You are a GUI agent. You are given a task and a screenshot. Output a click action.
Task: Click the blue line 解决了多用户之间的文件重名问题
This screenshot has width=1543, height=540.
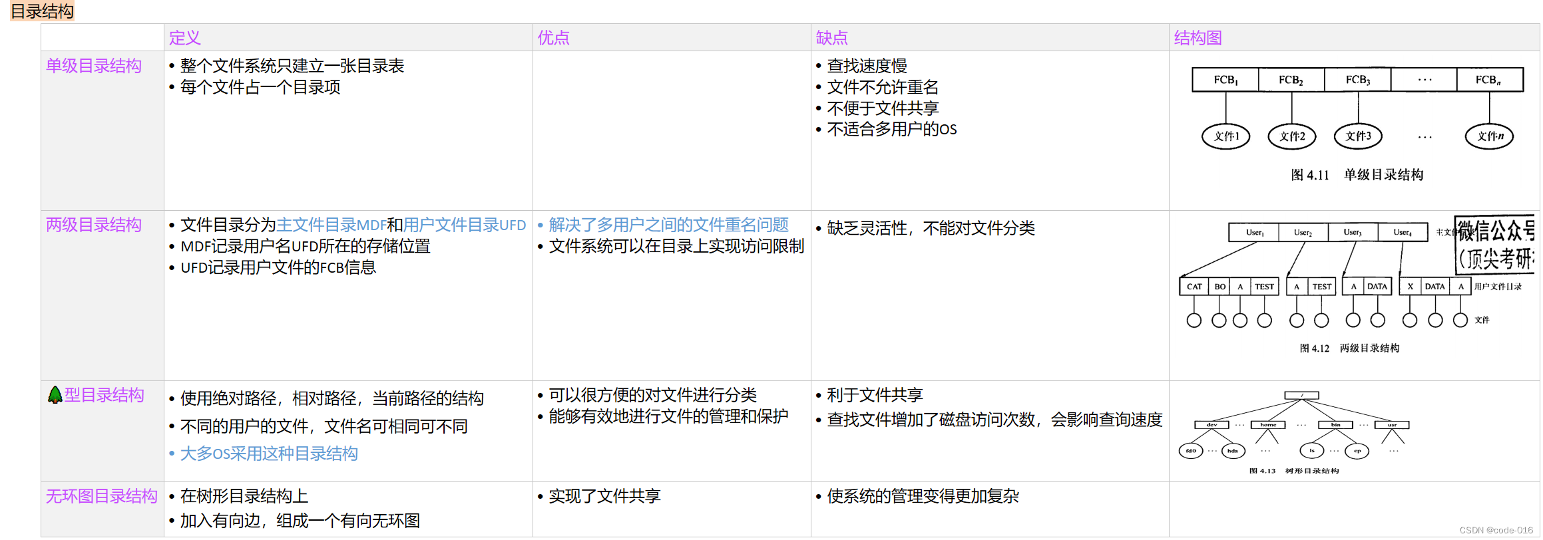coord(669,225)
